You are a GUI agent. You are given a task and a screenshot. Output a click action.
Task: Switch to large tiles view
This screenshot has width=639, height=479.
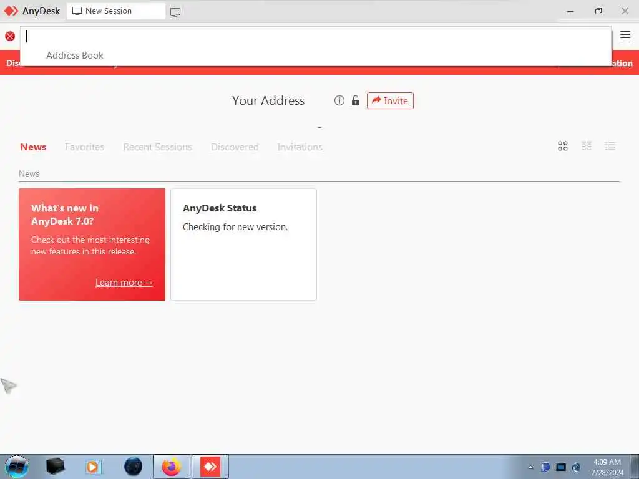(563, 146)
